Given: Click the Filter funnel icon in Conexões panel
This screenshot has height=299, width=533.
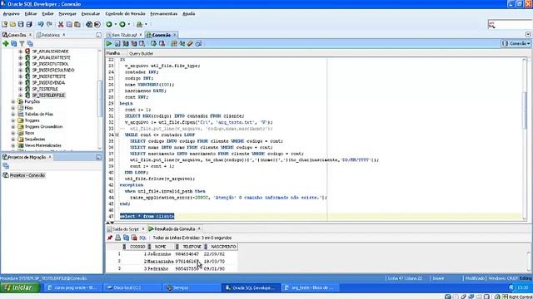Looking at the screenshot, I should tap(22, 44).
